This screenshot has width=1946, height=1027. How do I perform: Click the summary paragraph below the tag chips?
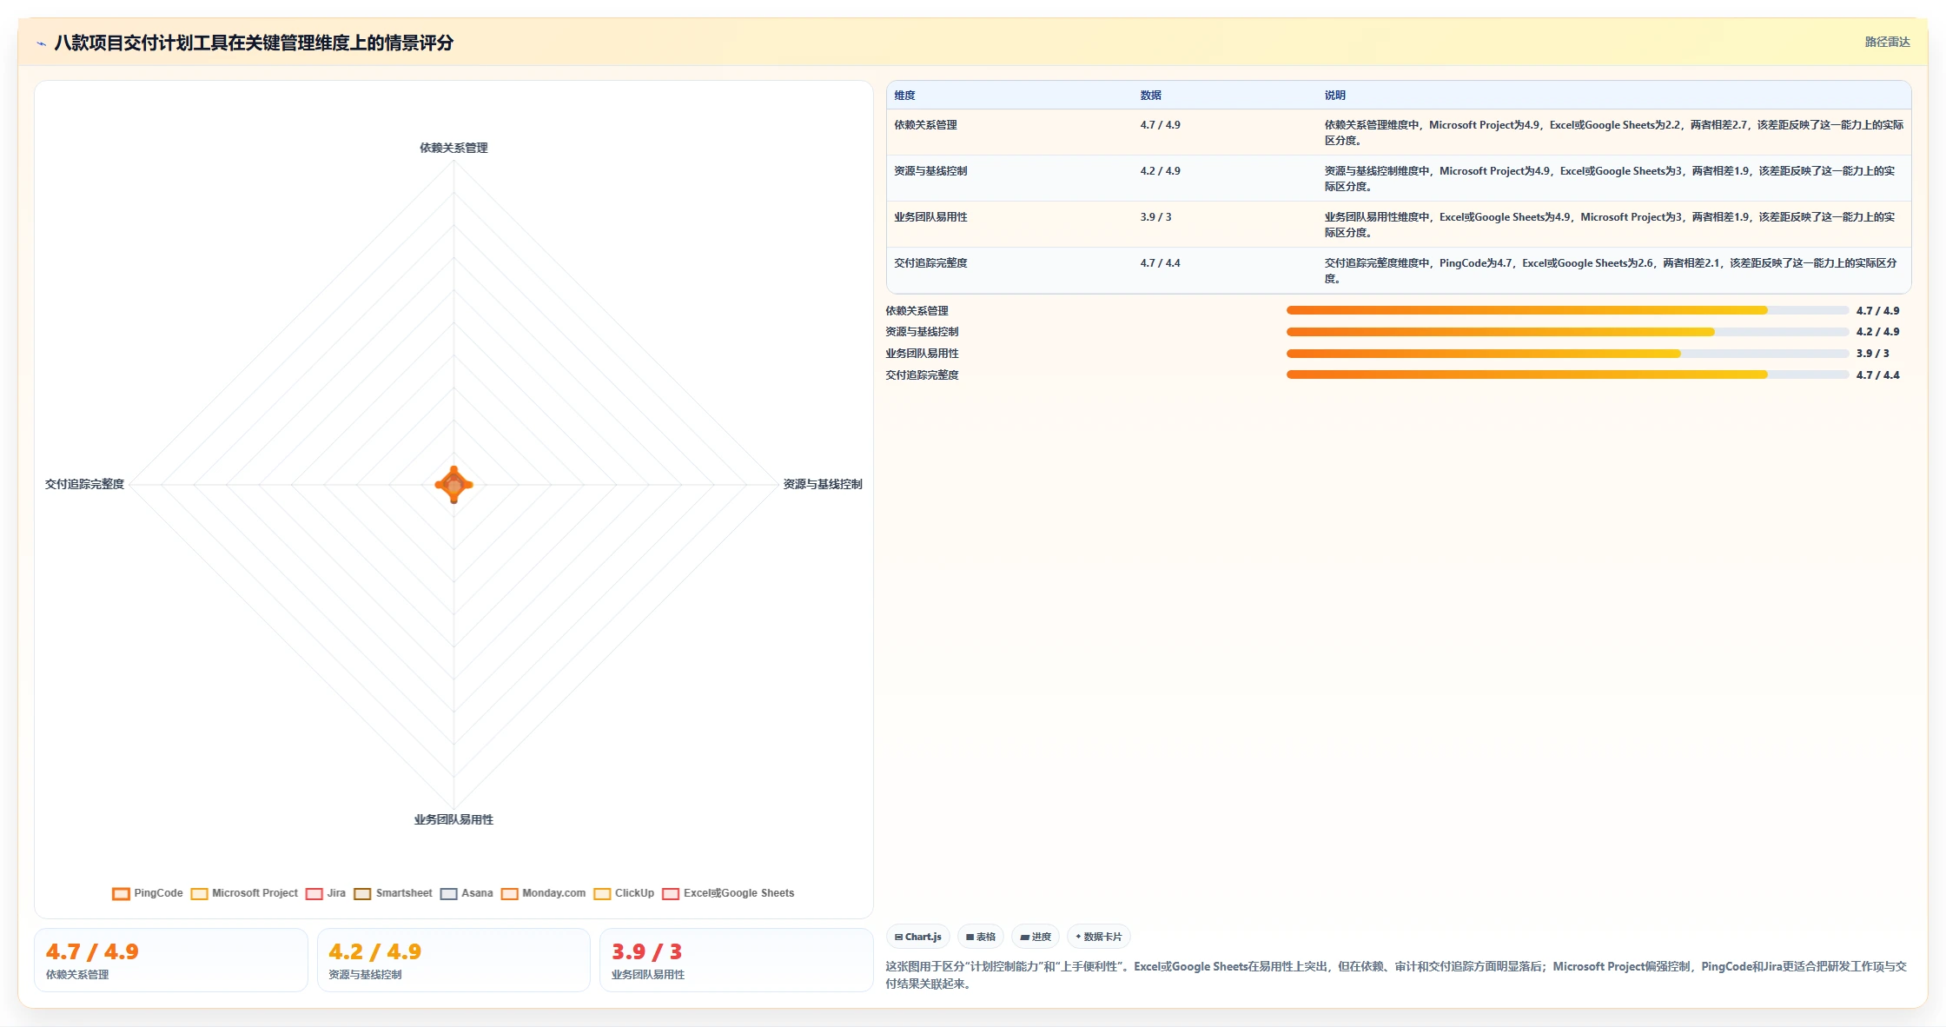(1396, 975)
